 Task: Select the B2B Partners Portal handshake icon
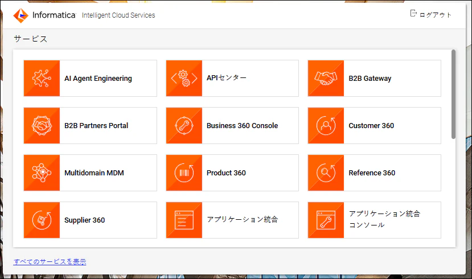[x=42, y=125]
